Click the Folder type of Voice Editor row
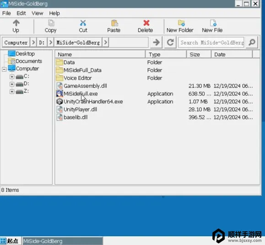Image resolution: width=265 pixels, height=245 pixels. [155, 78]
